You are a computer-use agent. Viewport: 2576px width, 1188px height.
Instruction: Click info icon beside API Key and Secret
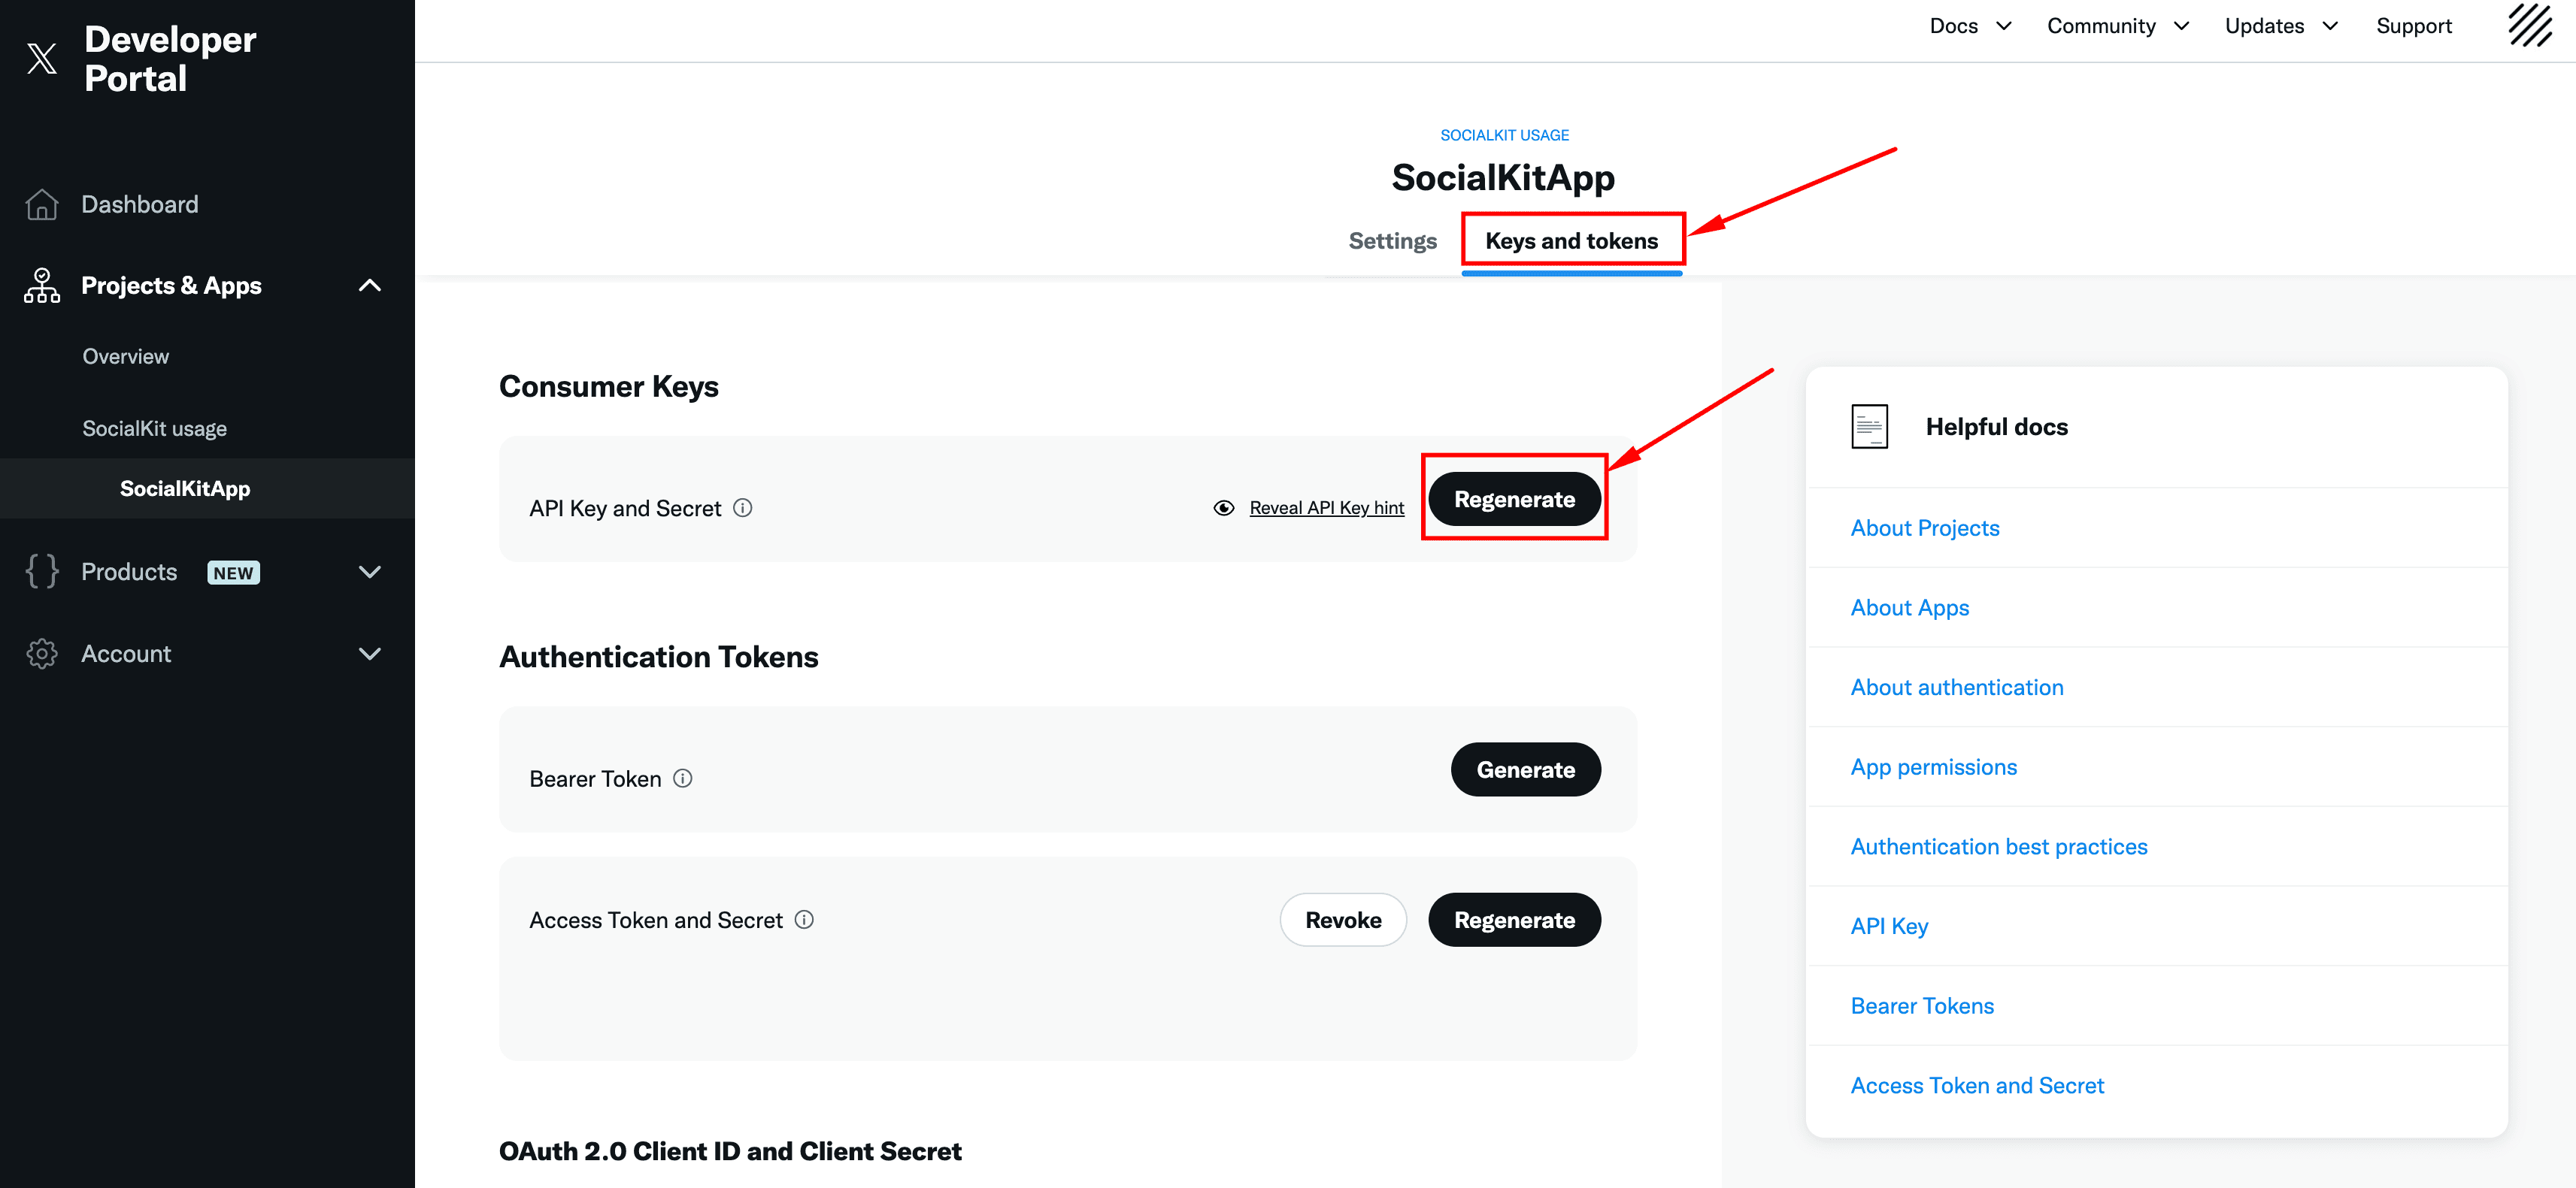point(743,507)
